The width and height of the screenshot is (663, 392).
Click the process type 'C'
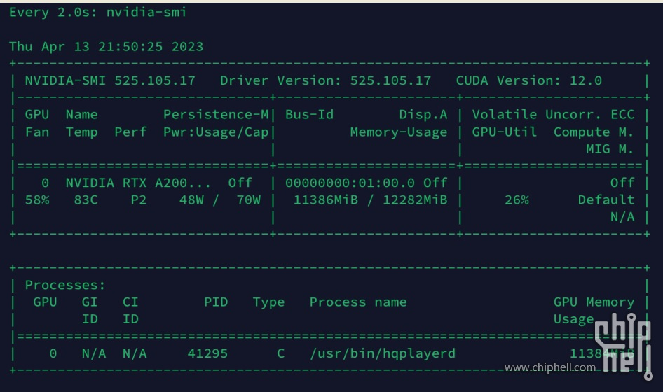click(281, 353)
